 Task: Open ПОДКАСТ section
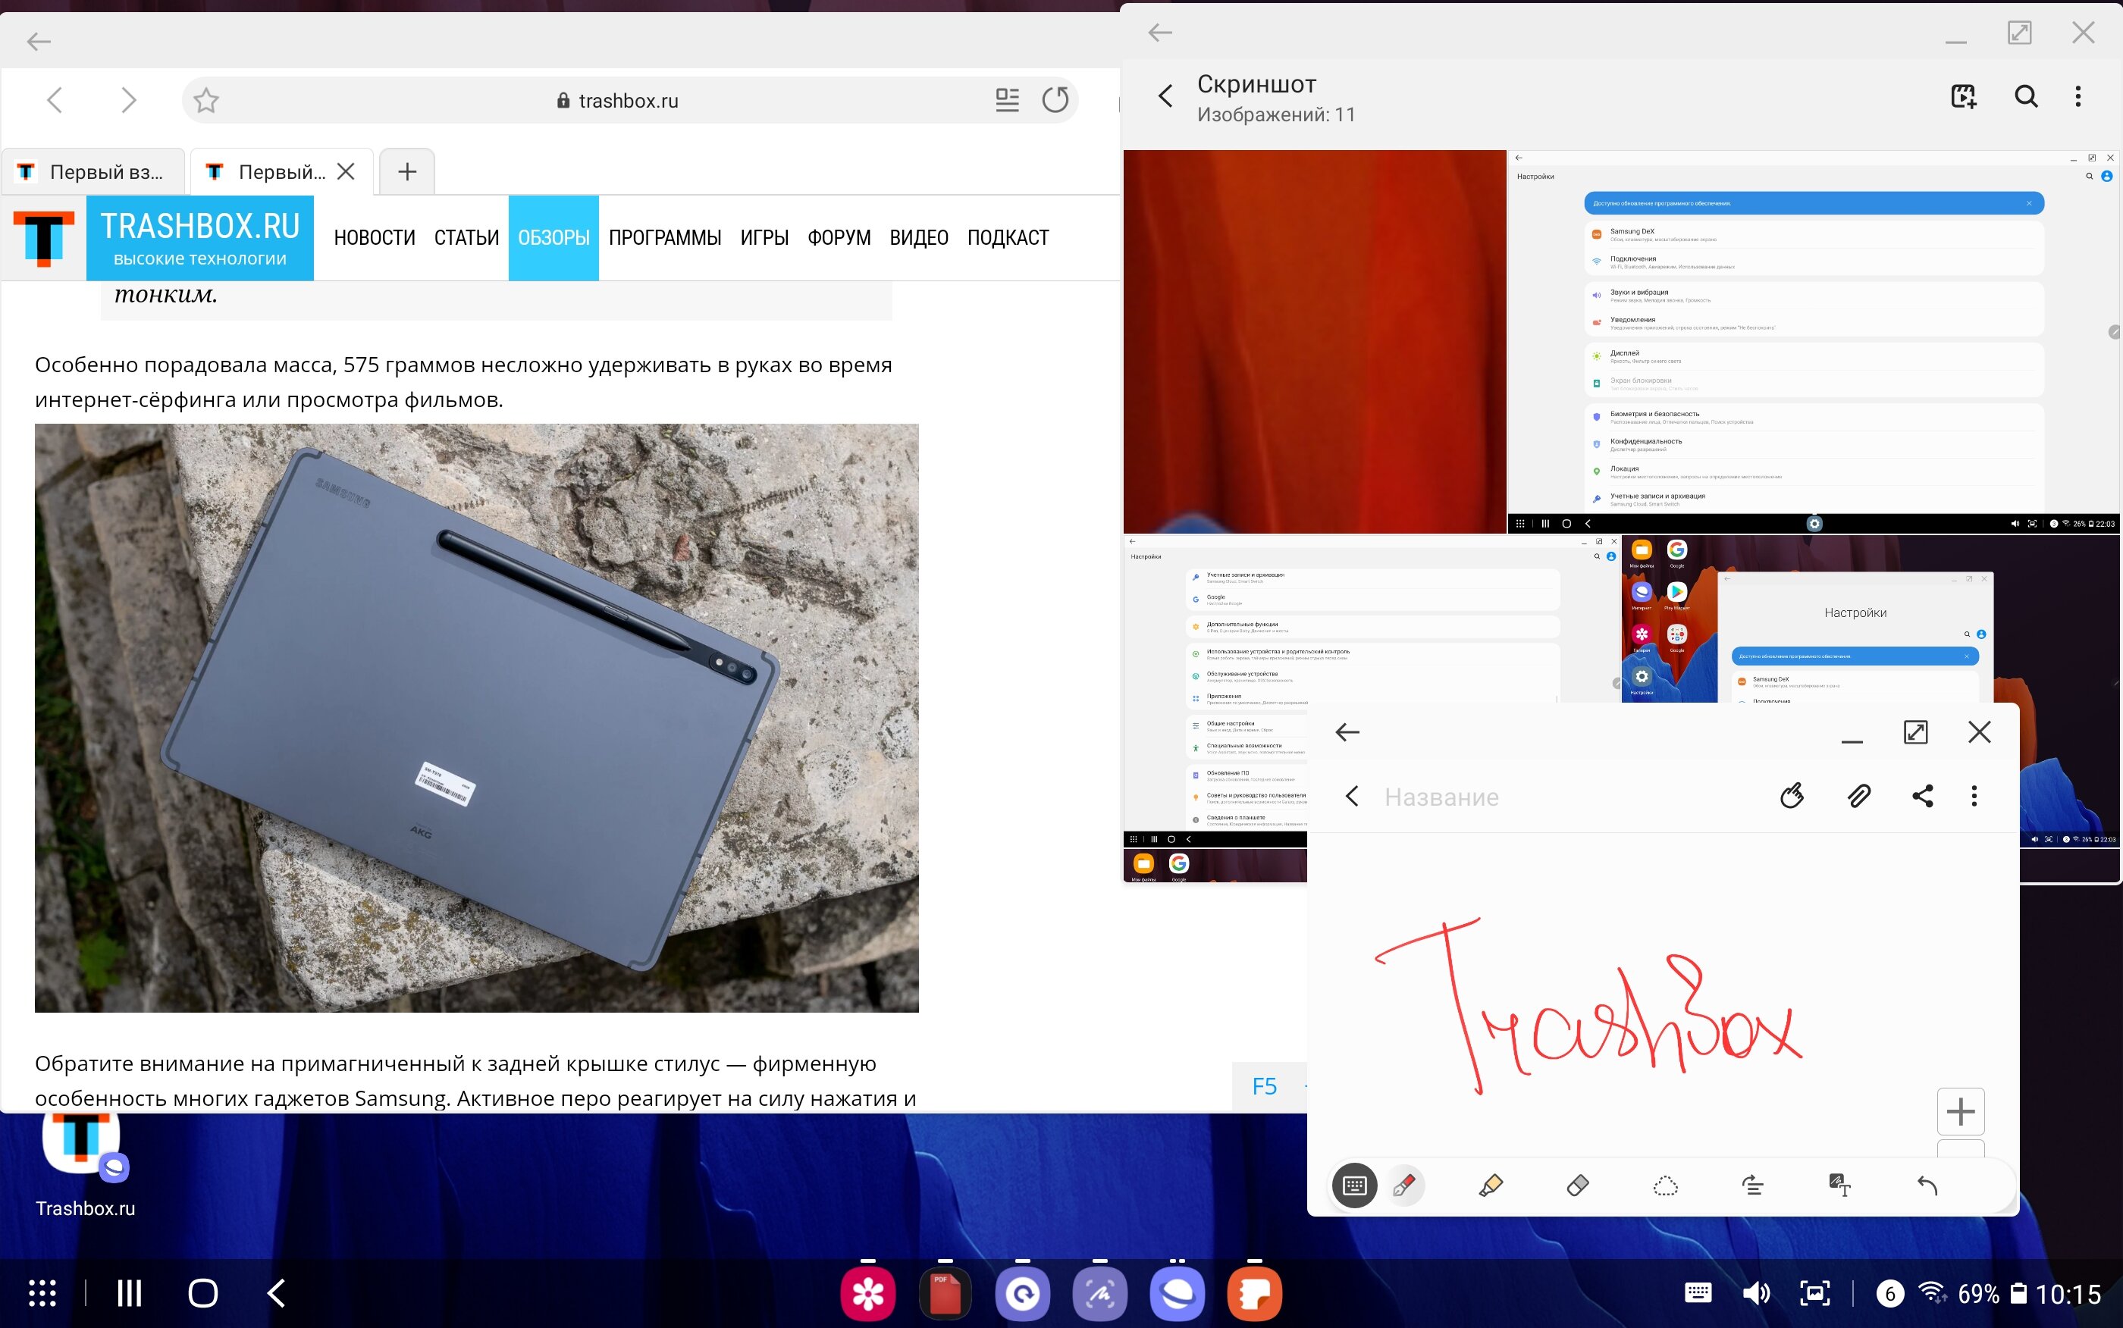coord(1008,238)
